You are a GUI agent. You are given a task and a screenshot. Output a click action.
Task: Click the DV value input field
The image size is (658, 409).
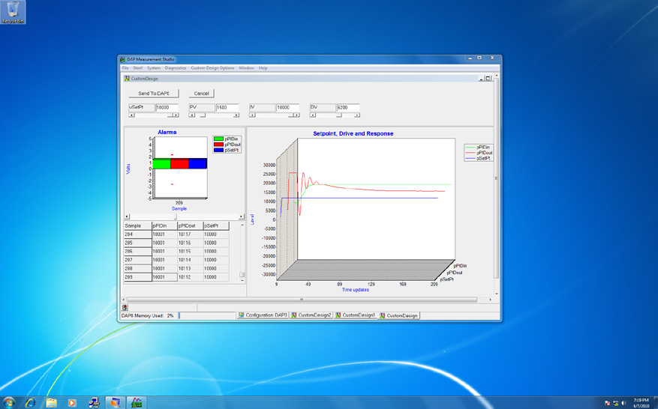click(348, 108)
